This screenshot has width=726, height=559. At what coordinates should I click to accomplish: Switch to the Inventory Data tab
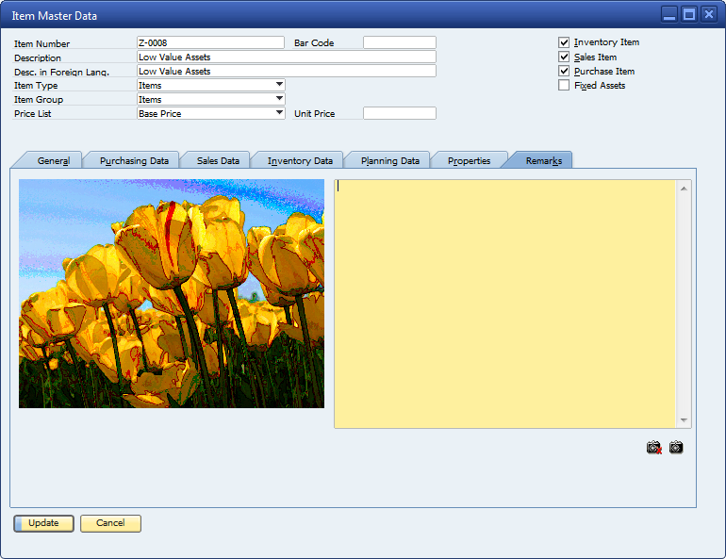300,160
